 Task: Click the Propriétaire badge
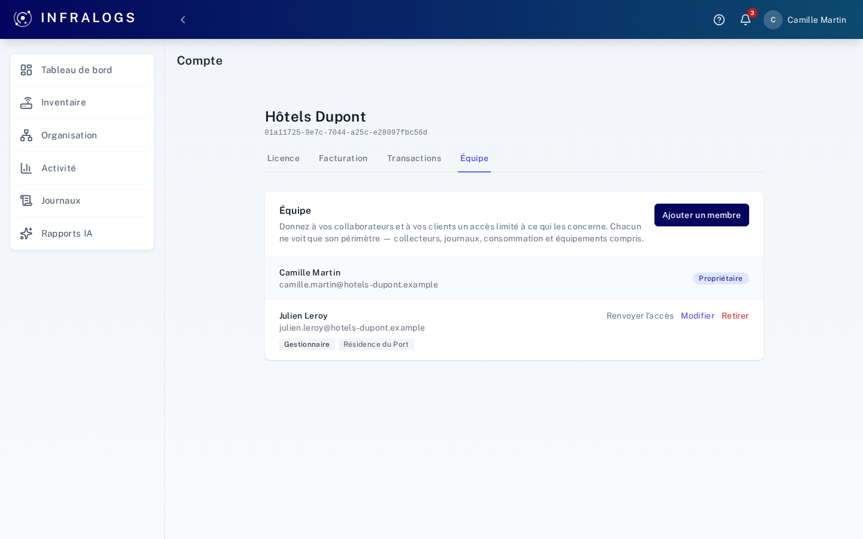click(721, 278)
